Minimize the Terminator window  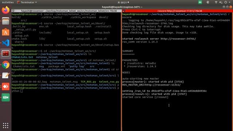[224, 7]
